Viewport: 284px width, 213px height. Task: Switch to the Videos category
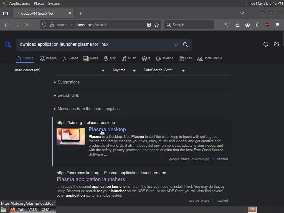[x=70, y=58]
